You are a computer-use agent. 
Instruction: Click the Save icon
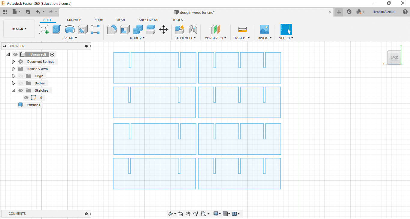(28, 12)
